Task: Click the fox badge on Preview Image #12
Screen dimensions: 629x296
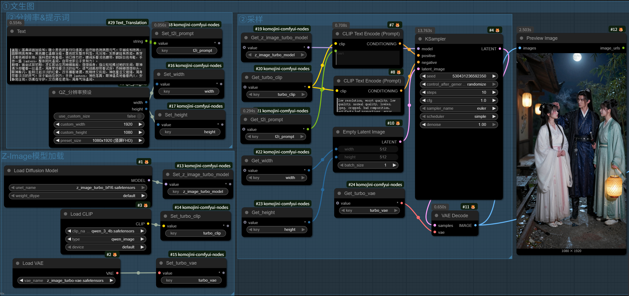Action: click(621, 29)
